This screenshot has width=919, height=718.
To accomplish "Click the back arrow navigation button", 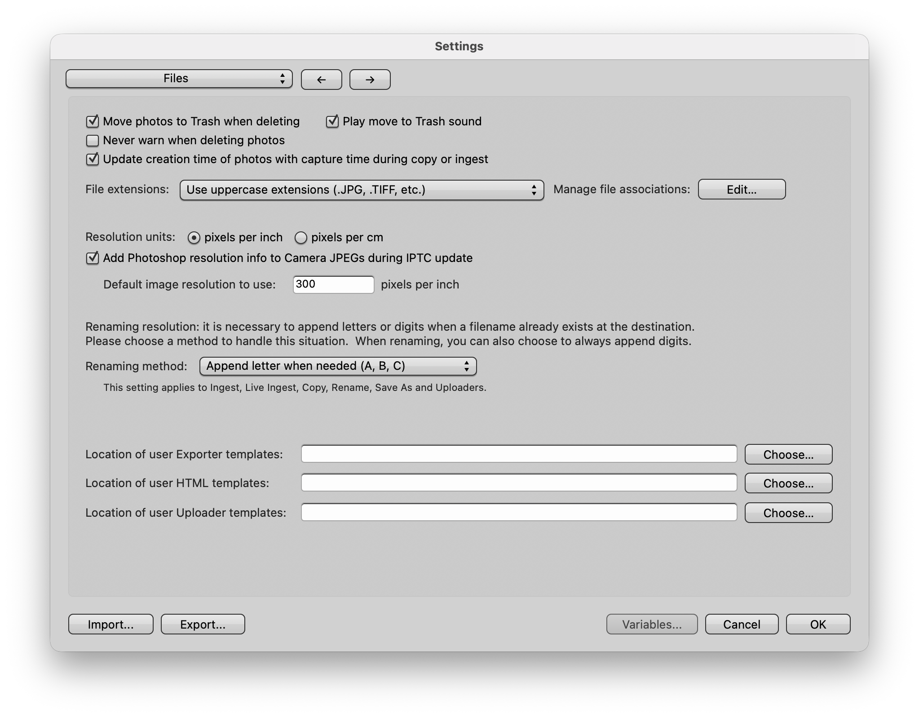I will coord(321,80).
